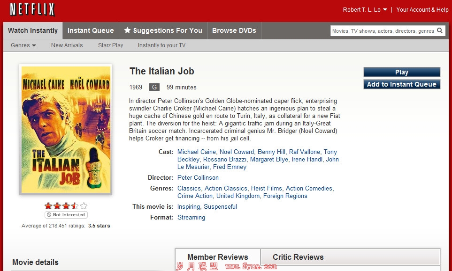
Task: Open New Arrivals submenu item
Action: point(67,45)
